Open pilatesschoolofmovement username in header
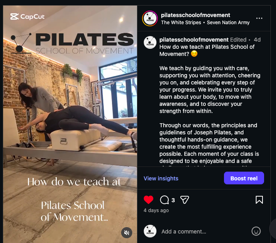 click(x=195, y=15)
